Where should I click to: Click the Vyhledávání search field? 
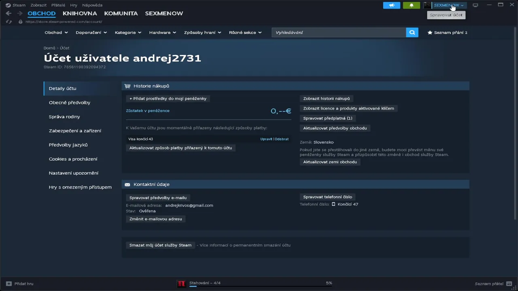[x=339, y=32]
